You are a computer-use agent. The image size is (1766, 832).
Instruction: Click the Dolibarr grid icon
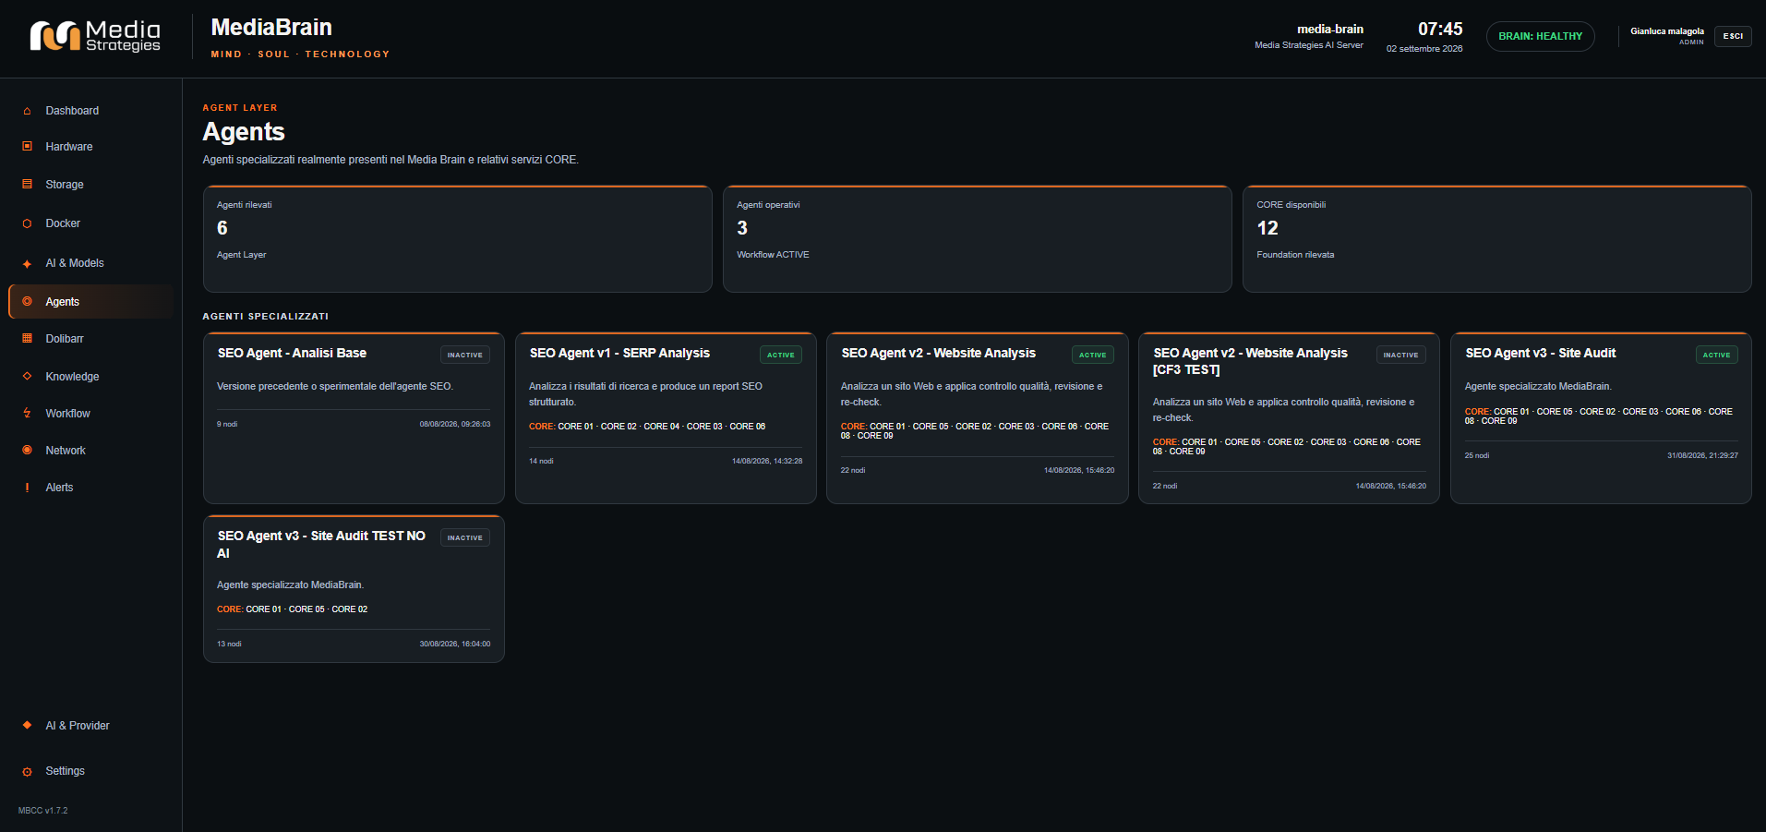[27, 338]
